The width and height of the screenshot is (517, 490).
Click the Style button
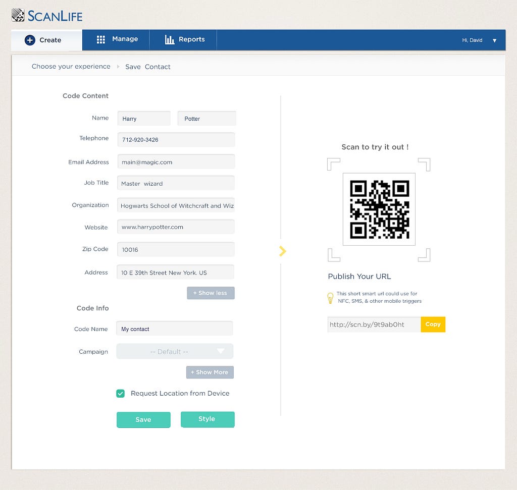[x=208, y=419]
